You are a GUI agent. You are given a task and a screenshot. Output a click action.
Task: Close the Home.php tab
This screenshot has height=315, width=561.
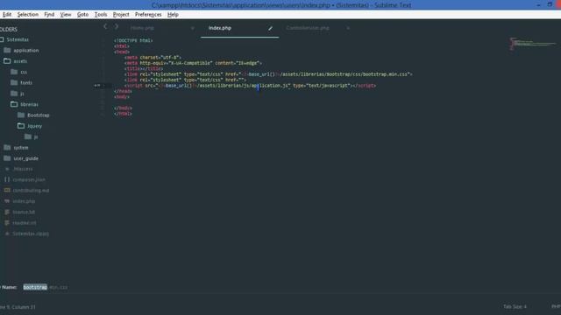click(193, 28)
